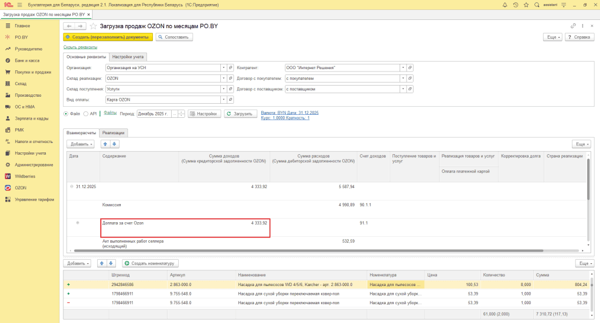Select the API radio button

pyautogui.click(x=86, y=114)
